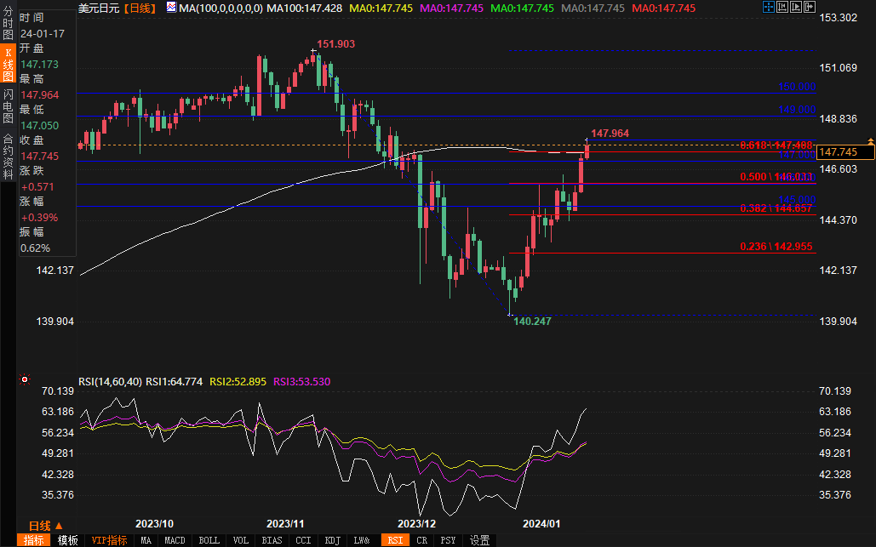876x547 pixels.
Task: Open indicator 设置 settings
Action: tap(479, 539)
